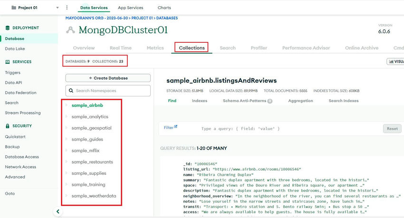Select the sample_mflix database name

pos(86,151)
